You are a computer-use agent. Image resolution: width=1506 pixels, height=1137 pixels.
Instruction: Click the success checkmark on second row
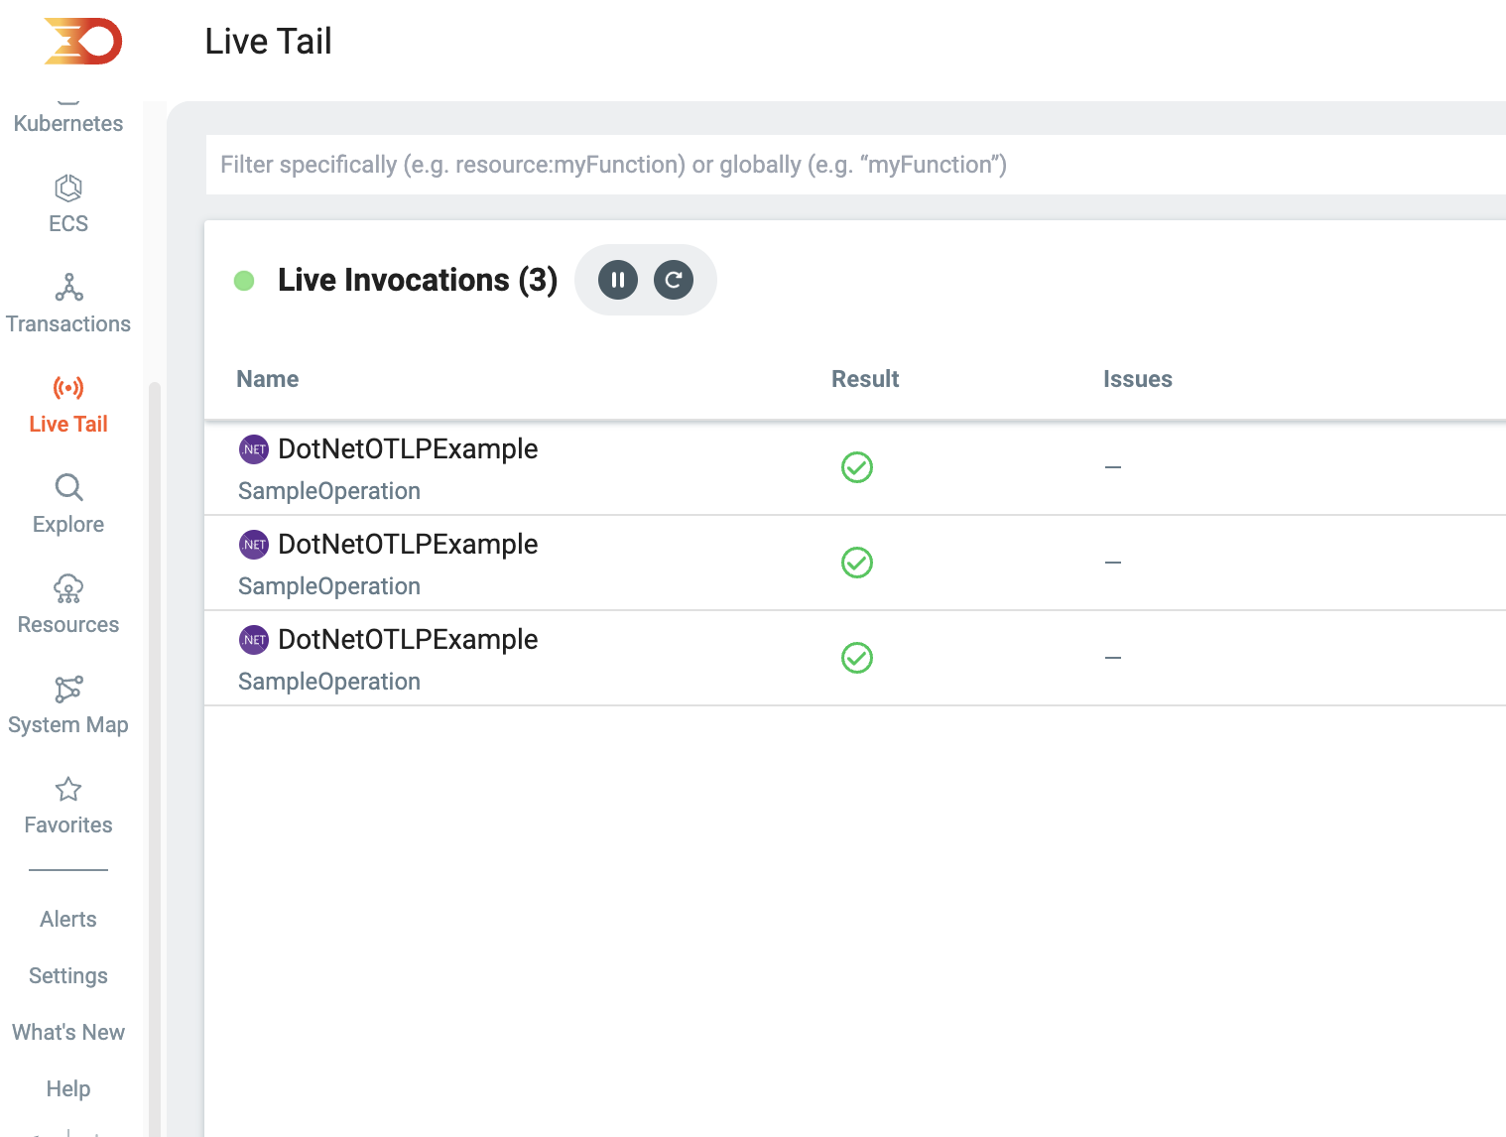pyautogui.click(x=857, y=563)
